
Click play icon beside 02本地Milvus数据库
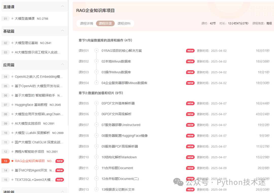click(96, 61)
